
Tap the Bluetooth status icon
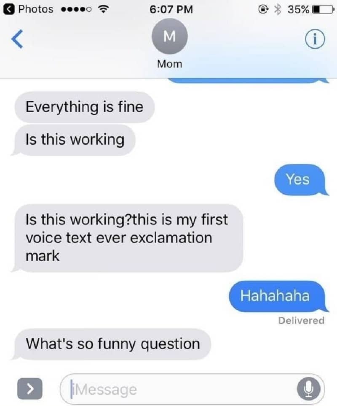[x=278, y=10]
